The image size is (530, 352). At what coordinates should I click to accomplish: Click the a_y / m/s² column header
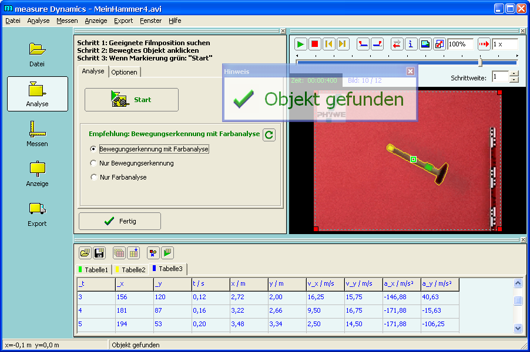point(440,284)
